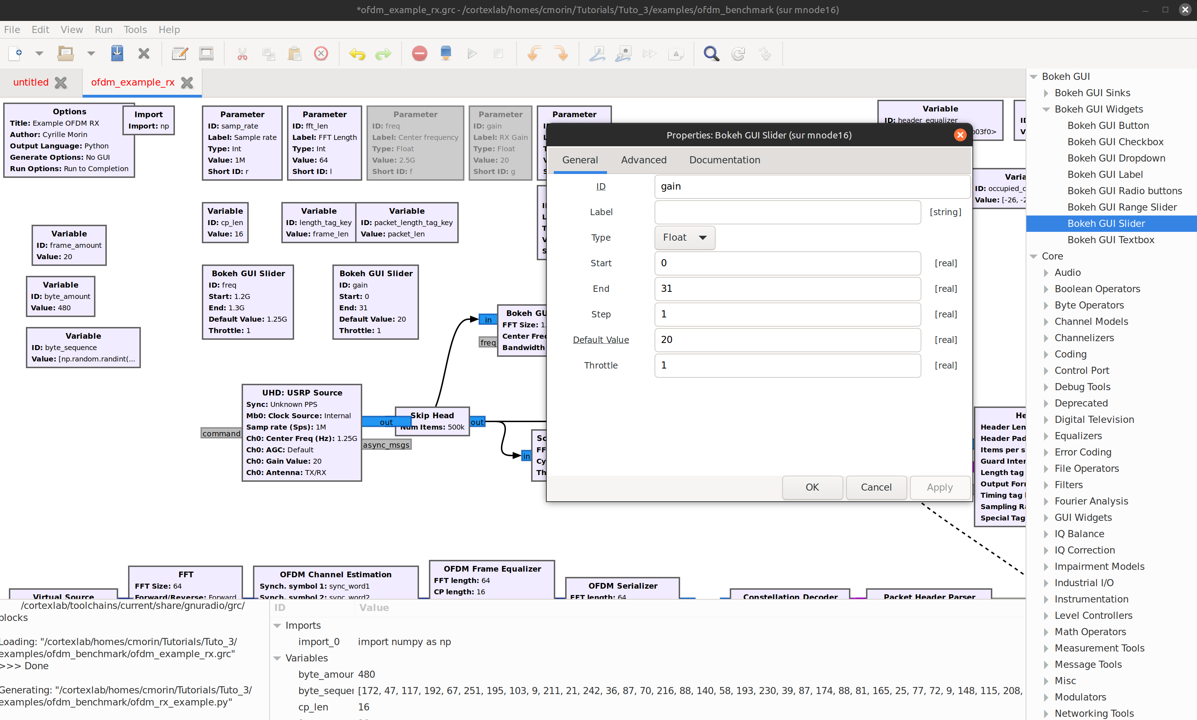The image size is (1197, 720).
Task: Collapse the Imports section in variables panel
Action: coord(277,626)
